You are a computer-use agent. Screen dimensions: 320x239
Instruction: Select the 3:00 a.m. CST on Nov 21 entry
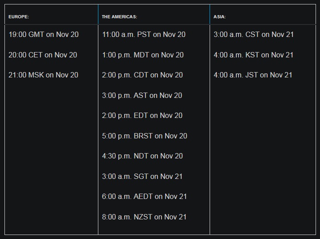(x=254, y=35)
